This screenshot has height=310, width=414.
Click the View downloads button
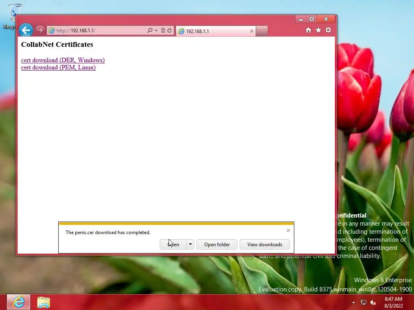(x=264, y=244)
